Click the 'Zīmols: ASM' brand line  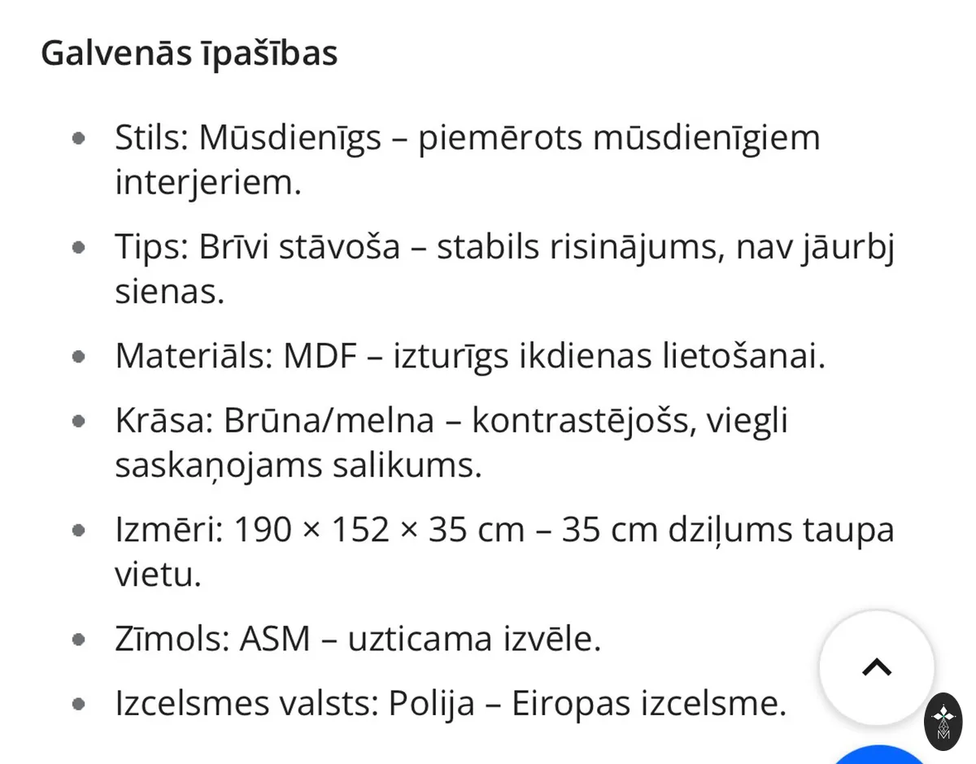[x=358, y=639]
